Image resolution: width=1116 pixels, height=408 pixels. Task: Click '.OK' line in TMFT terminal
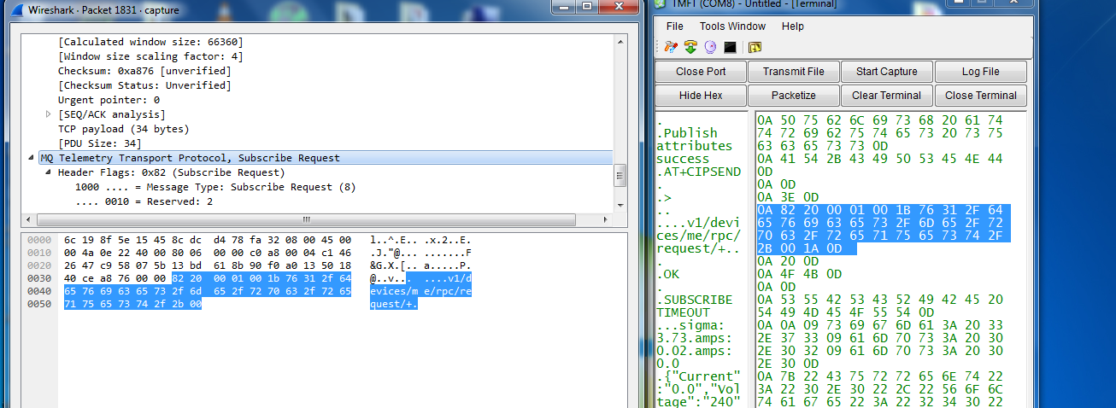click(x=667, y=274)
